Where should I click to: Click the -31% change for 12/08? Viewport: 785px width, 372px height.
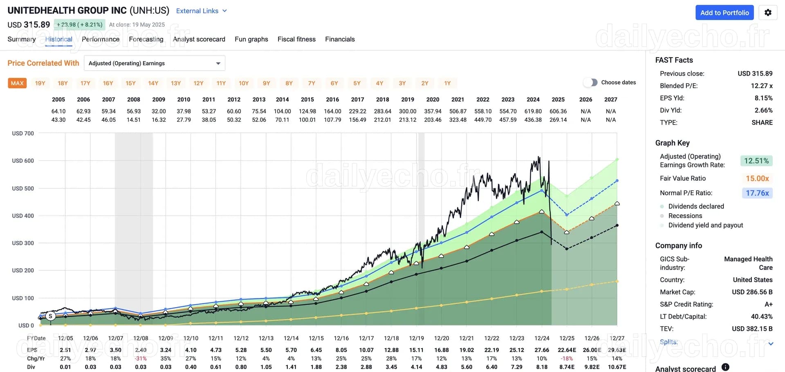click(141, 359)
